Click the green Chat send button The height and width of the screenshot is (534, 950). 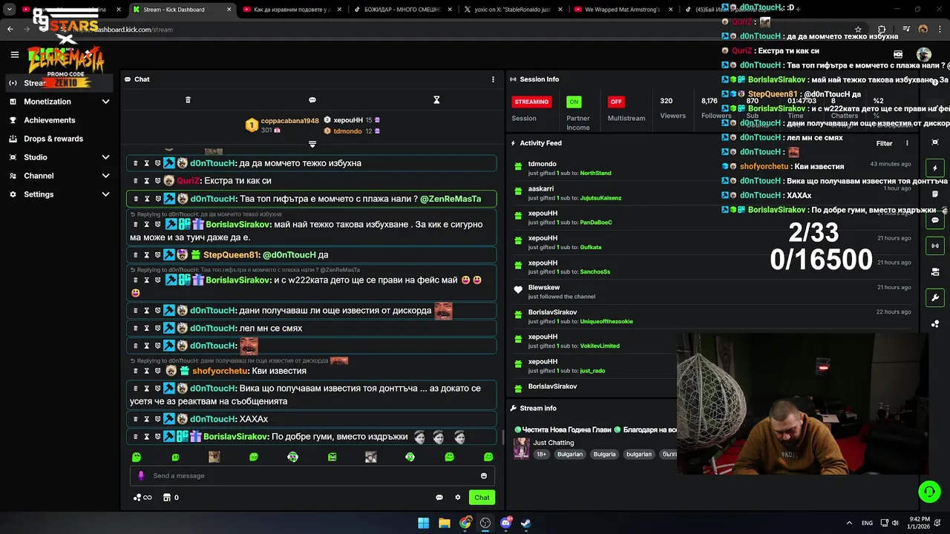coord(482,498)
